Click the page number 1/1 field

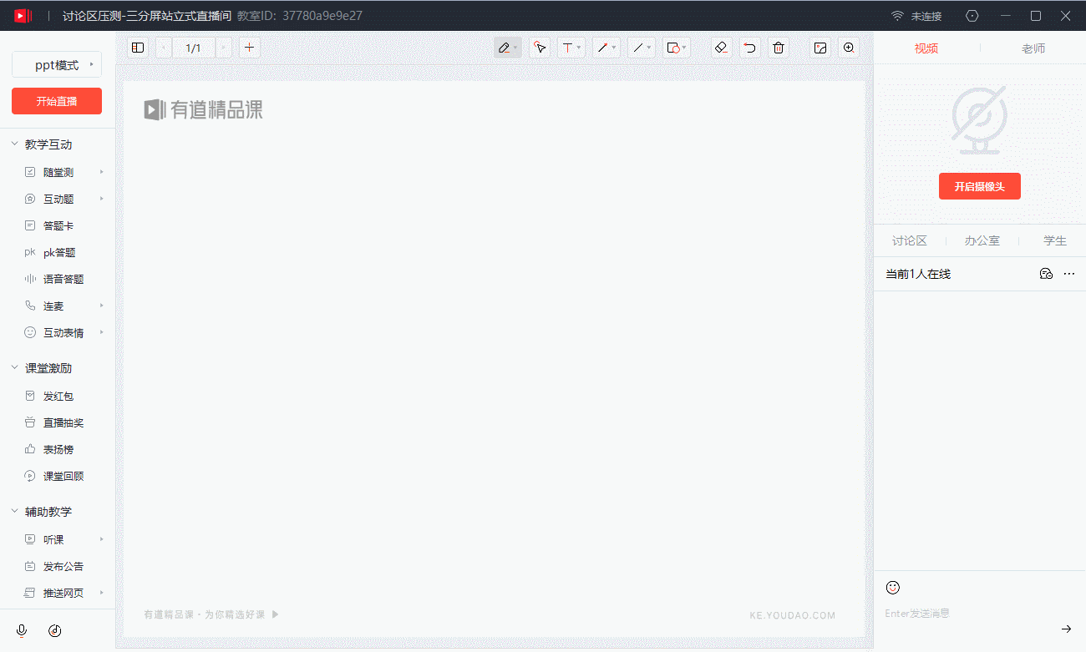(x=193, y=48)
